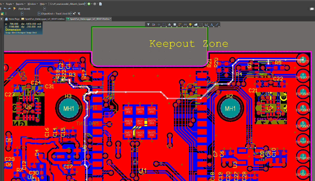Click the place dimension tool icon
The width and height of the screenshot is (315, 181).
coord(206,25)
